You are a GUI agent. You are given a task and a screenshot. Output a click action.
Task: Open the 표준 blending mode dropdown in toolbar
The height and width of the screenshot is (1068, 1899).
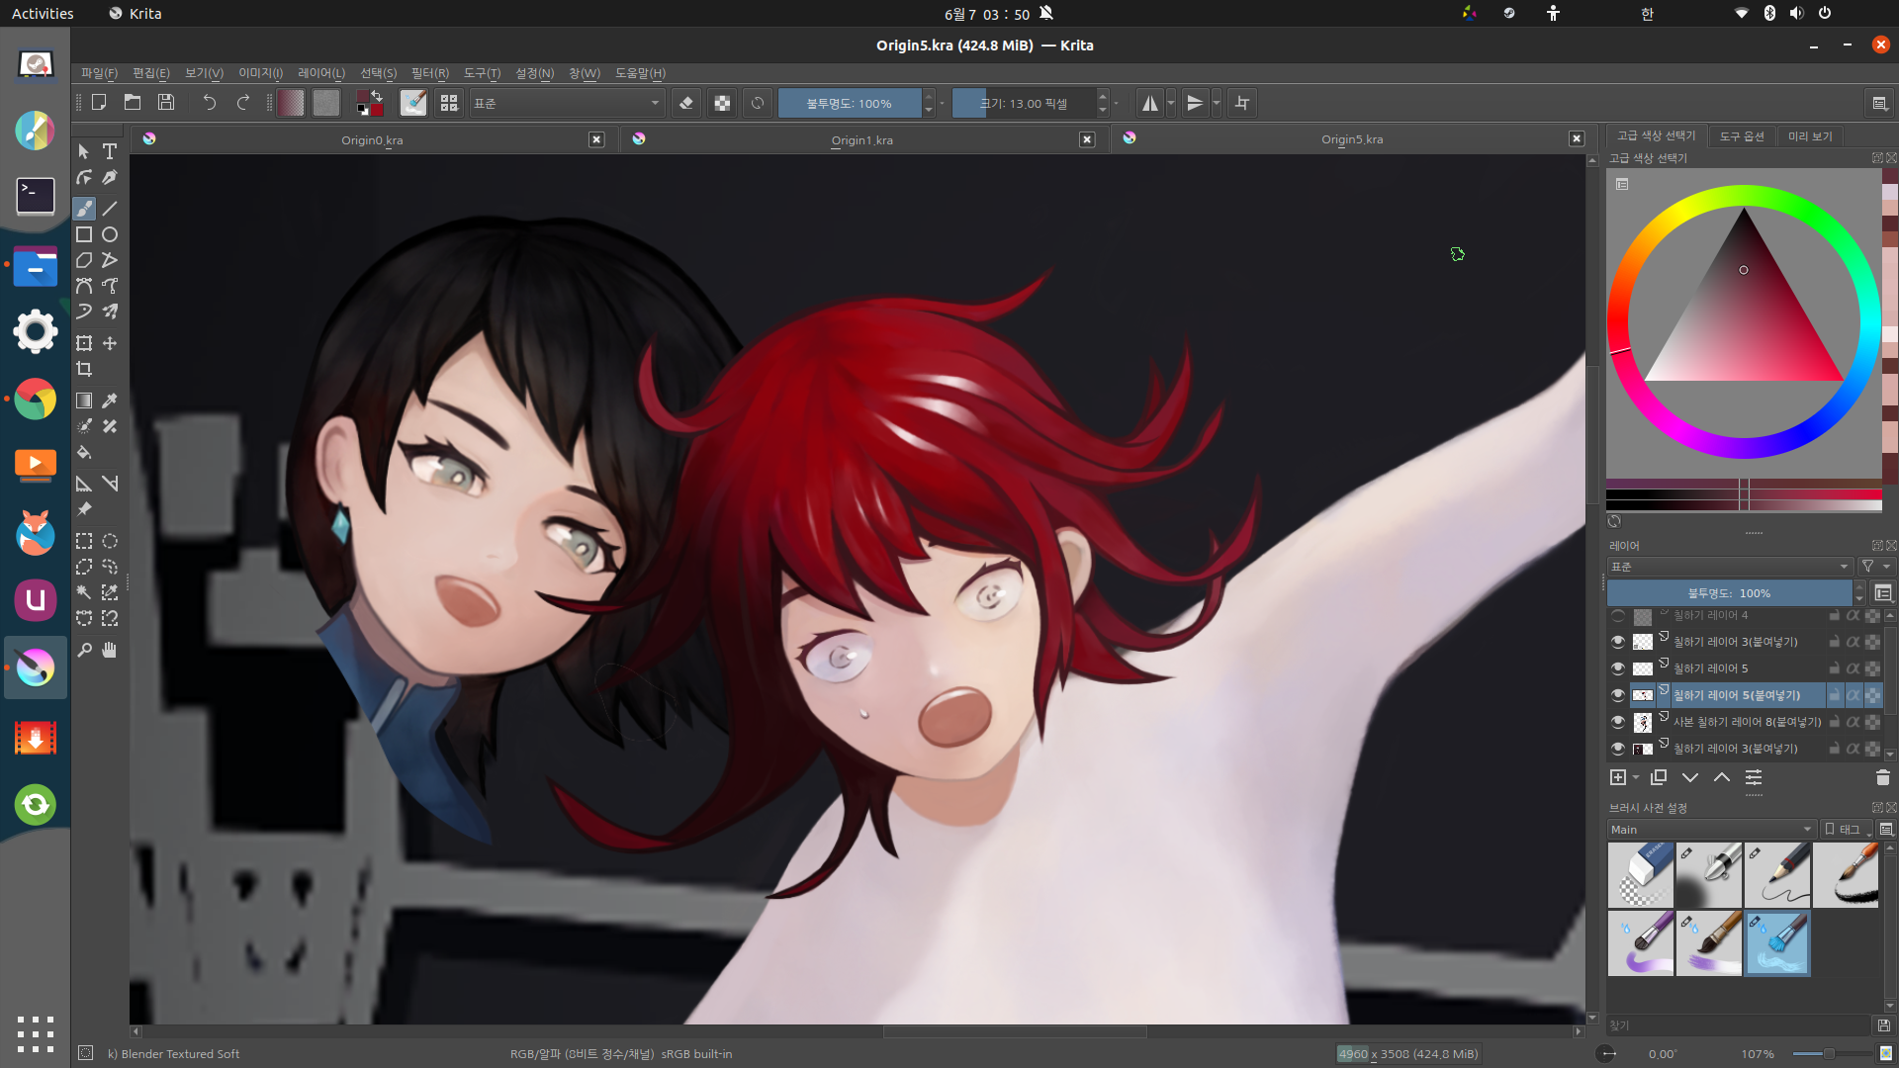566,103
